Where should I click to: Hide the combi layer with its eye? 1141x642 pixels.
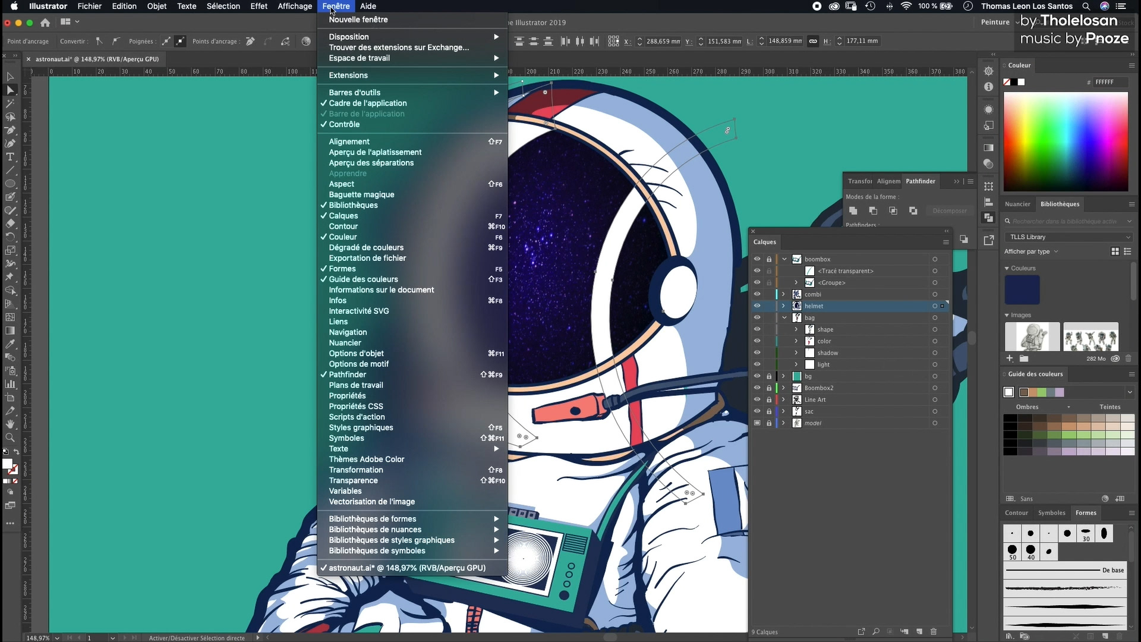[x=757, y=294]
